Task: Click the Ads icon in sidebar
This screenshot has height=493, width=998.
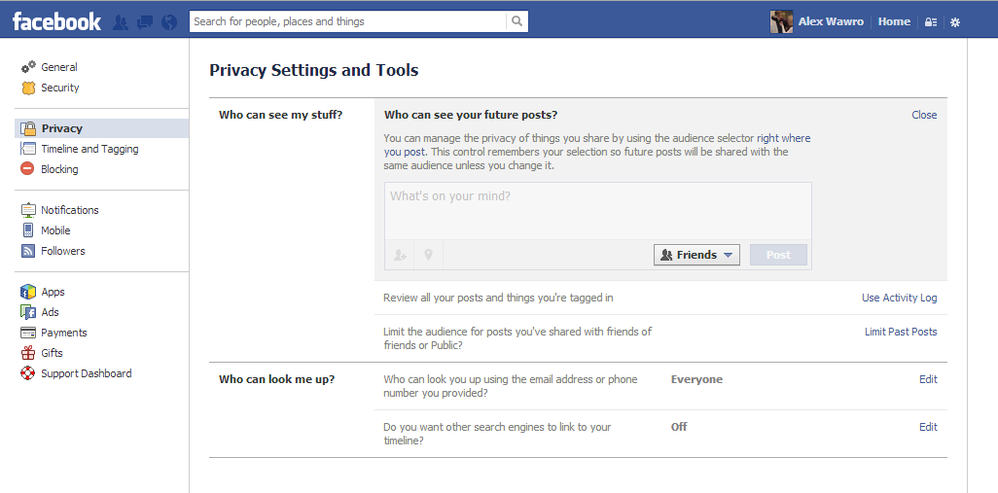Action: pyautogui.click(x=28, y=312)
